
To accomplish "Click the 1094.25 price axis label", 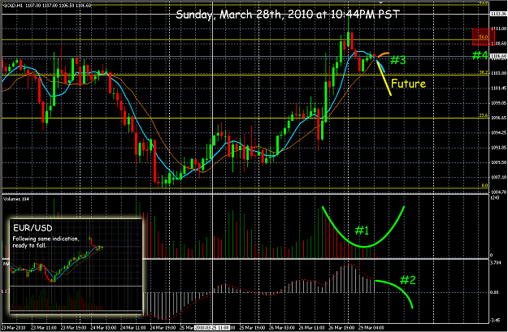I will 498,132.
